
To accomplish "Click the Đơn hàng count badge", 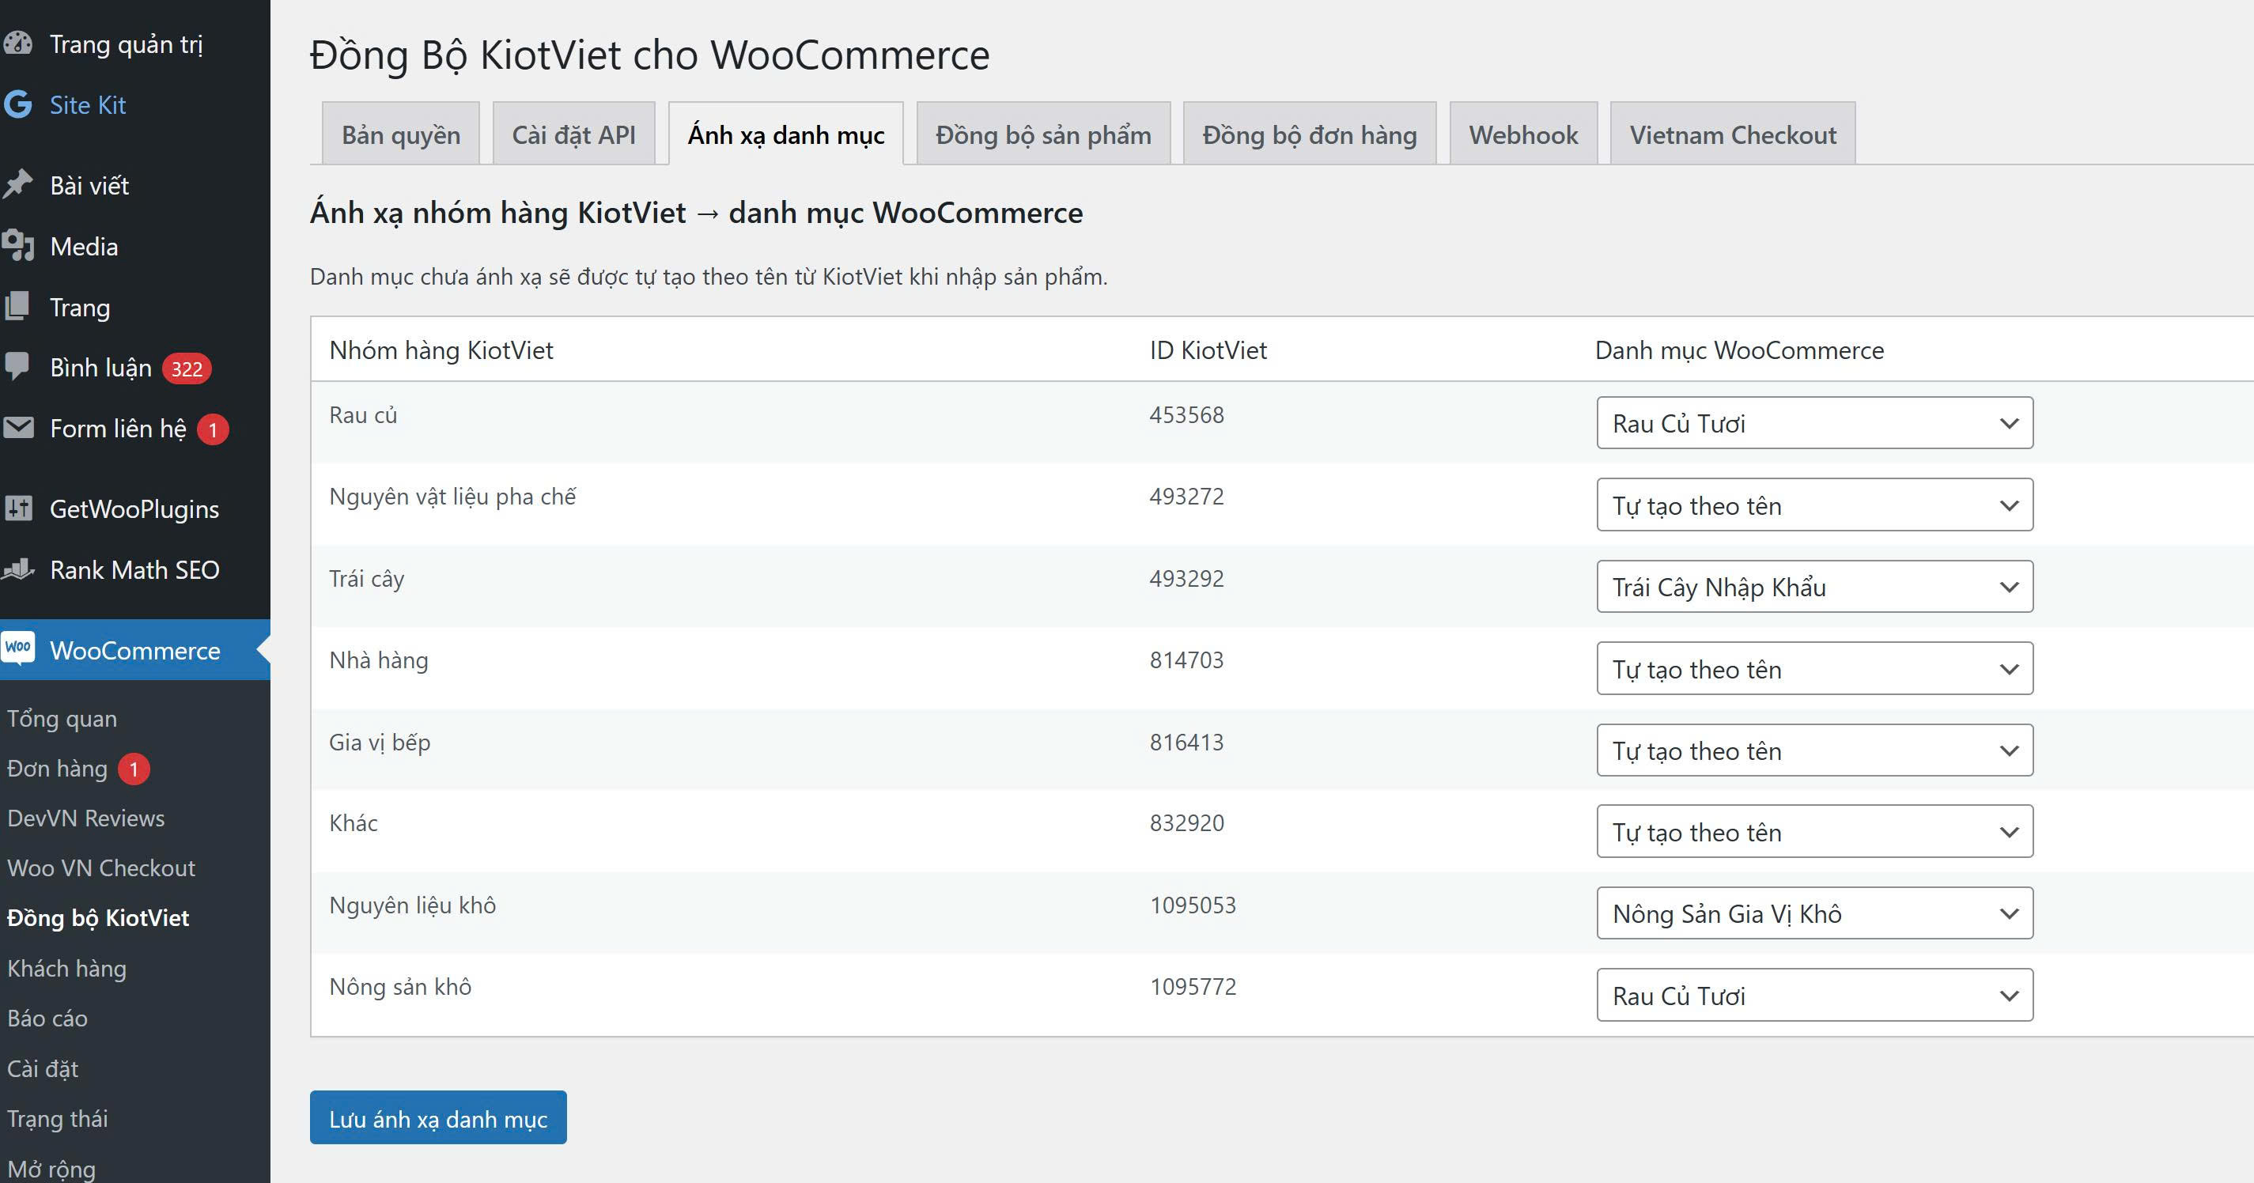I will coord(134,769).
